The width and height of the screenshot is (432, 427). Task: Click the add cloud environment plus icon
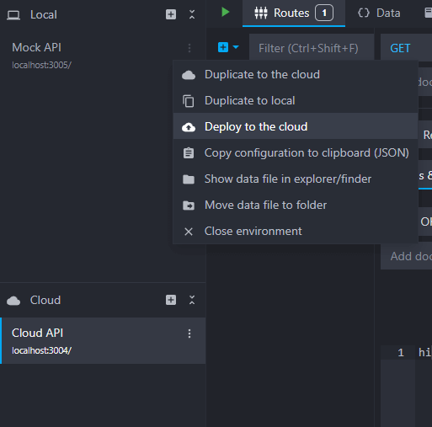pyautogui.click(x=171, y=300)
